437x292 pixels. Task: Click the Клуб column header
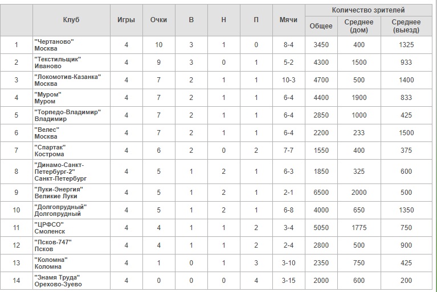pyautogui.click(x=71, y=20)
